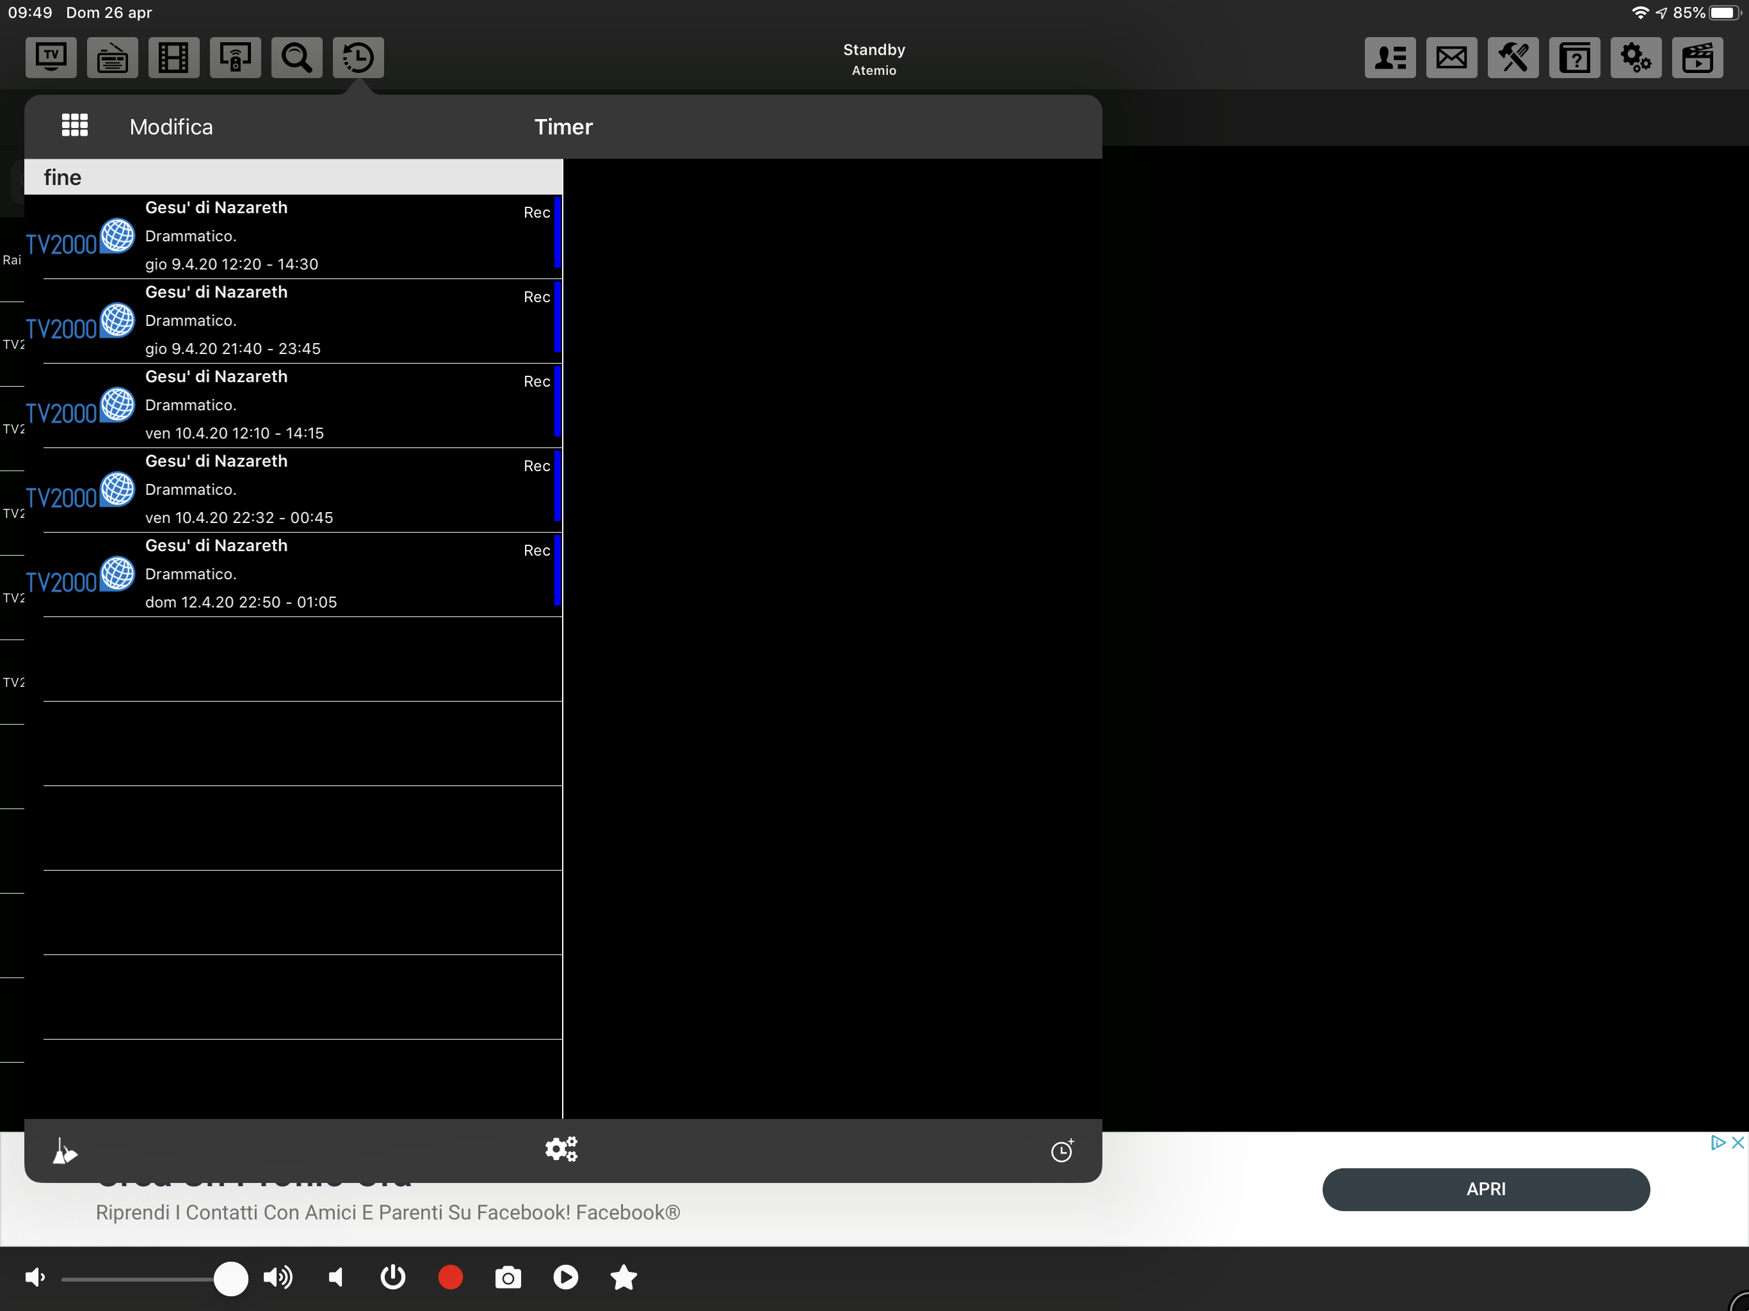Open the messages envelope icon
Image resolution: width=1749 pixels, height=1311 pixels.
pyautogui.click(x=1451, y=57)
